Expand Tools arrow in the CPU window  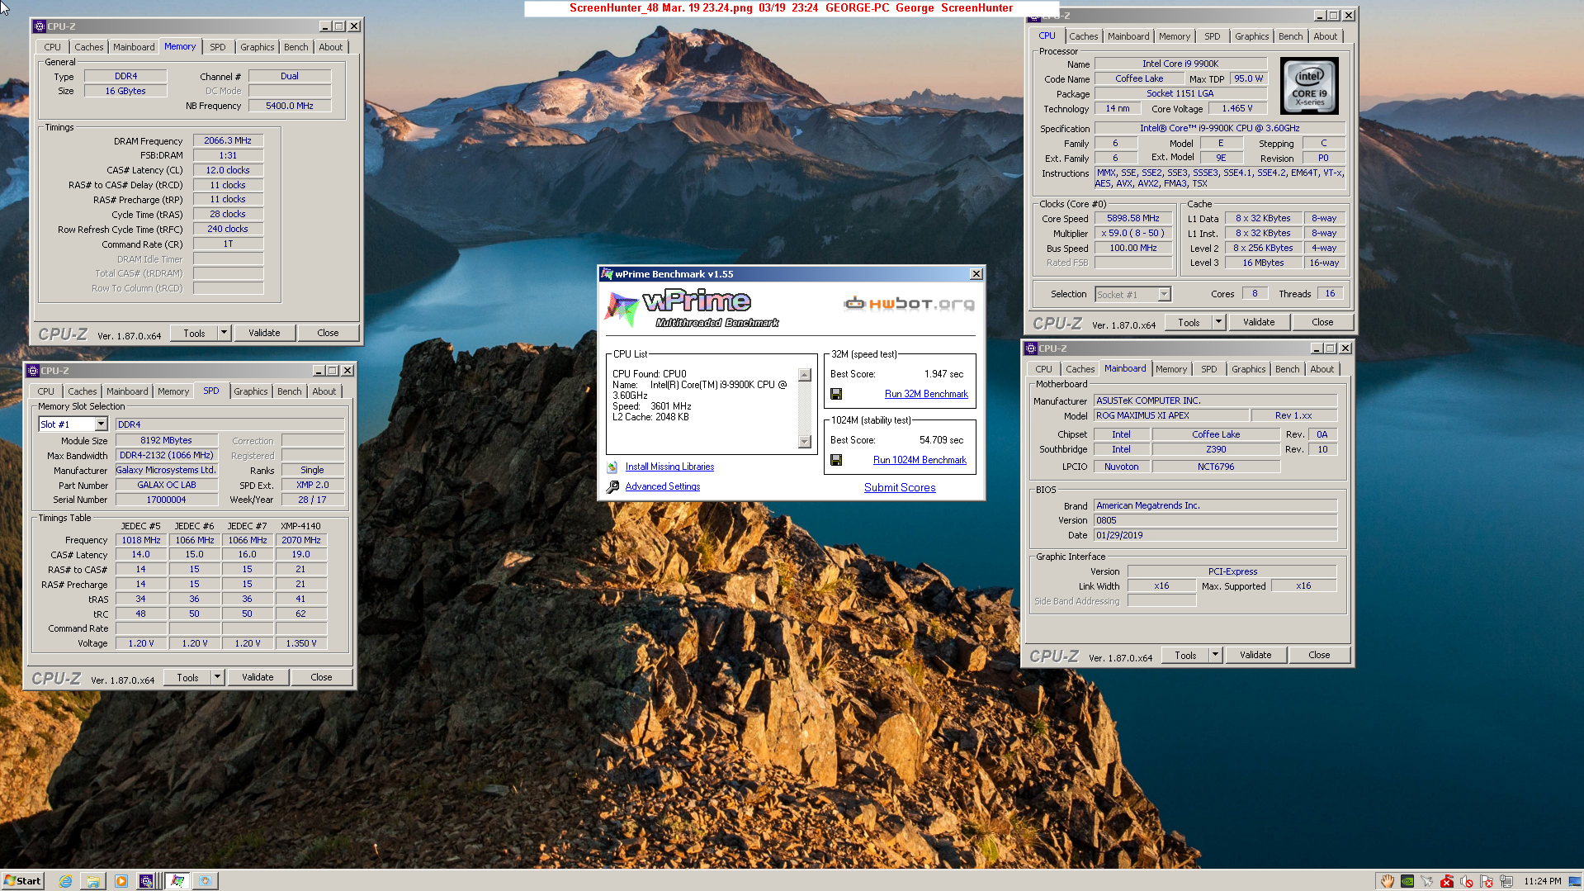coord(1218,322)
